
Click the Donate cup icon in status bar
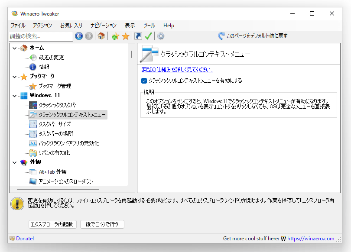point(12,238)
